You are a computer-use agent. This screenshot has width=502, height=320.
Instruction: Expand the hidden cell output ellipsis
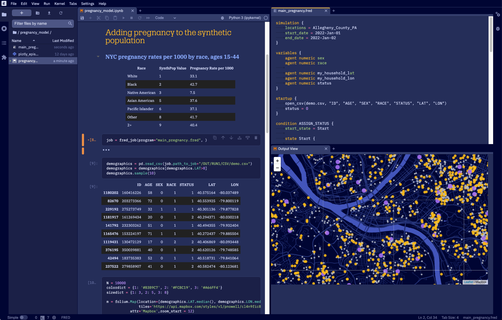[106, 150]
